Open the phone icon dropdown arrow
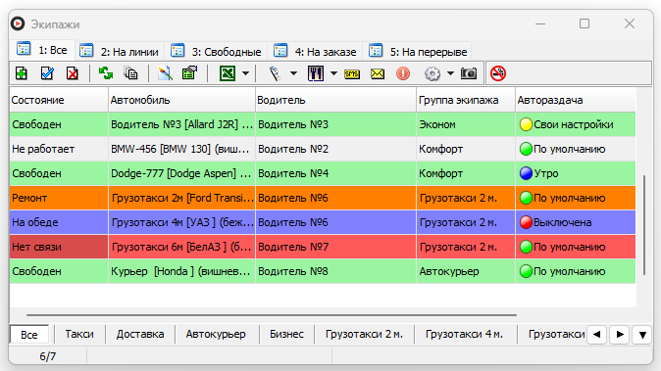This screenshot has height=371, width=661. pyautogui.click(x=293, y=73)
